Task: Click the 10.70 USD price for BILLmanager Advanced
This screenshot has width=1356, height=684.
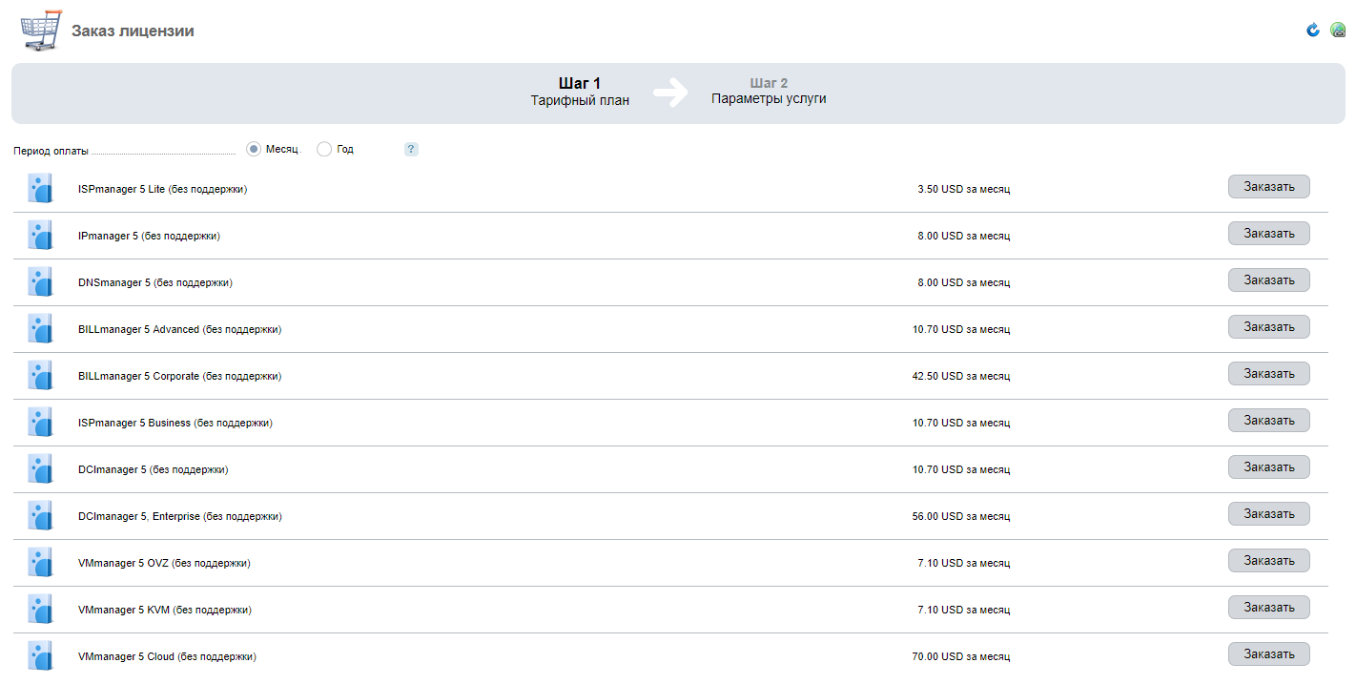Action: click(x=961, y=329)
